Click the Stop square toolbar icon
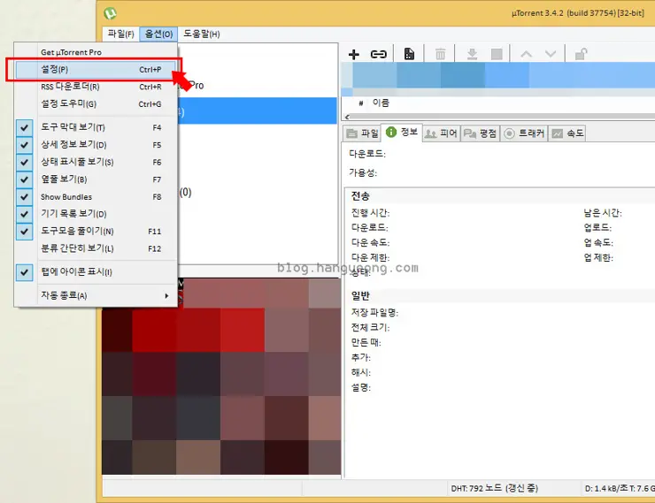This screenshot has height=503, width=655. click(x=497, y=54)
